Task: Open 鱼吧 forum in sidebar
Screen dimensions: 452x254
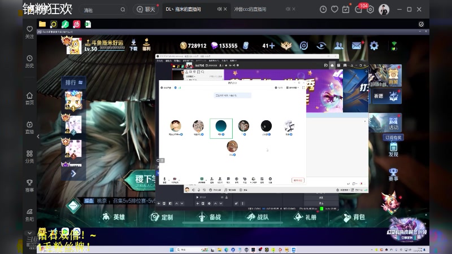Action: click(x=29, y=215)
